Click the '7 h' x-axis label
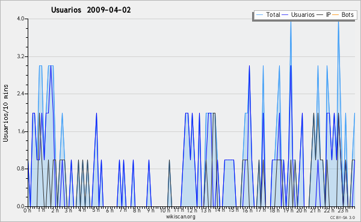This screenshot has width=361, height=222. [x=123, y=210]
